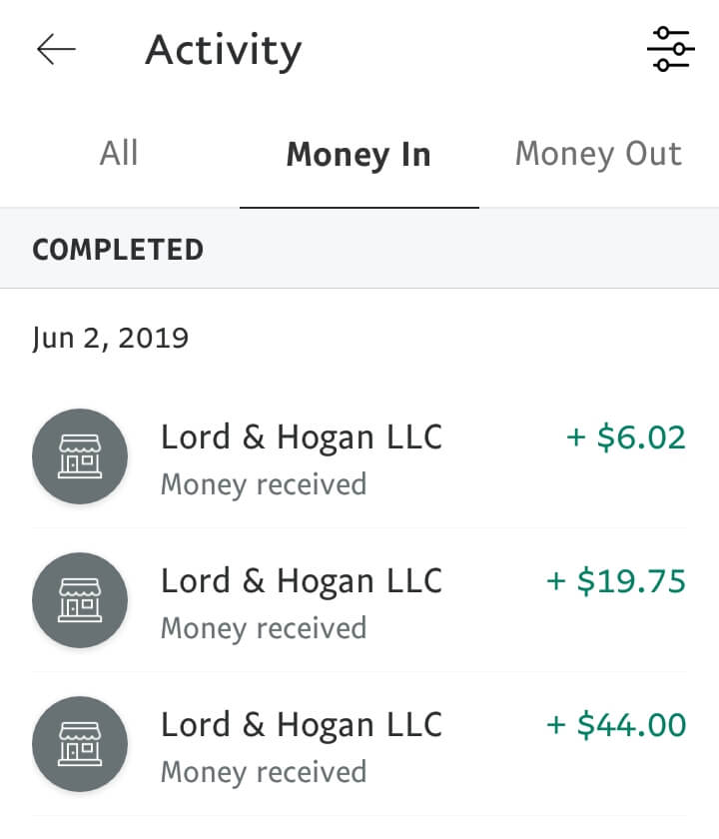Select the Money In tab
This screenshot has height=839, width=719.
pos(359,155)
